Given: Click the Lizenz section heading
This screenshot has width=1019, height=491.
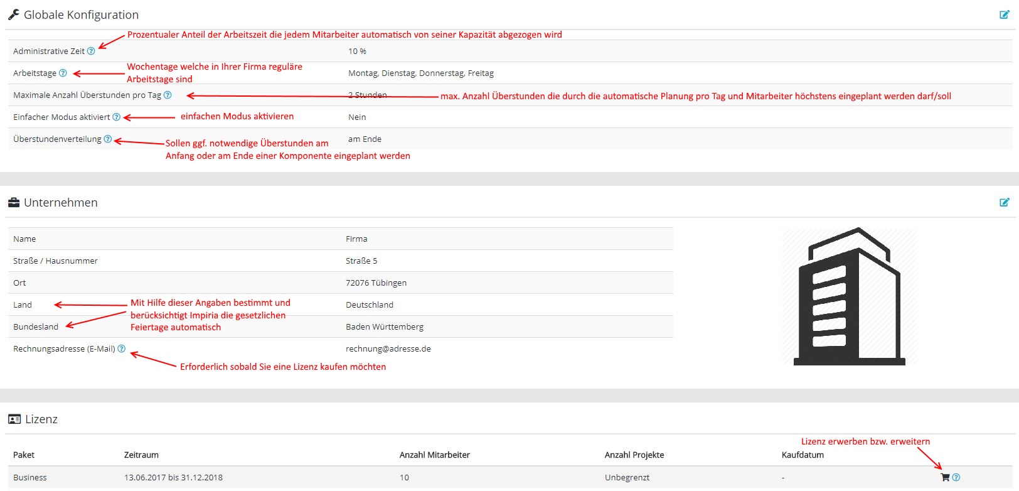Looking at the screenshot, I should pyautogui.click(x=41, y=419).
